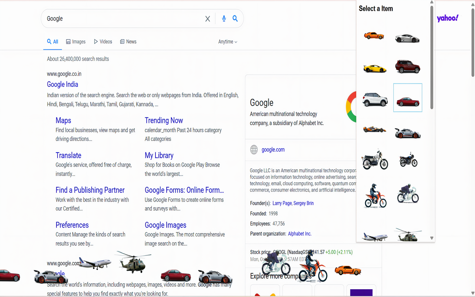Pick the dirt bike rider item

point(375,196)
